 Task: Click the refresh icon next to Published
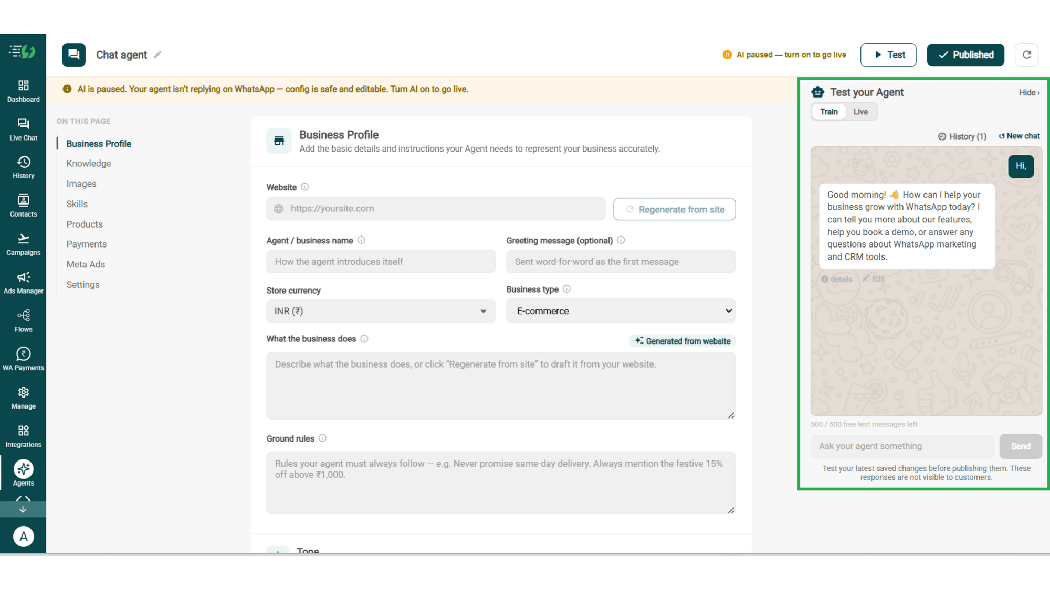click(1026, 55)
